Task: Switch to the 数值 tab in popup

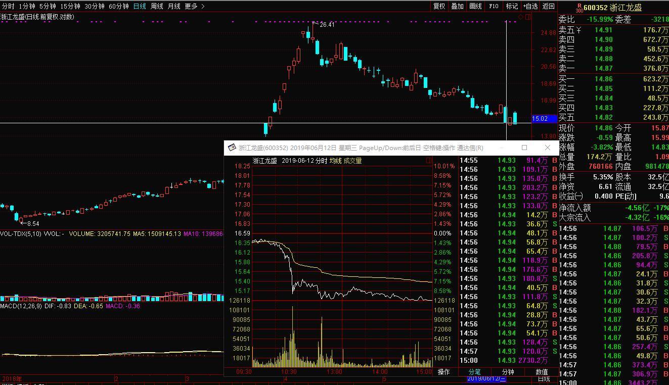Action: pyautogui.click(x=542, y=372)
